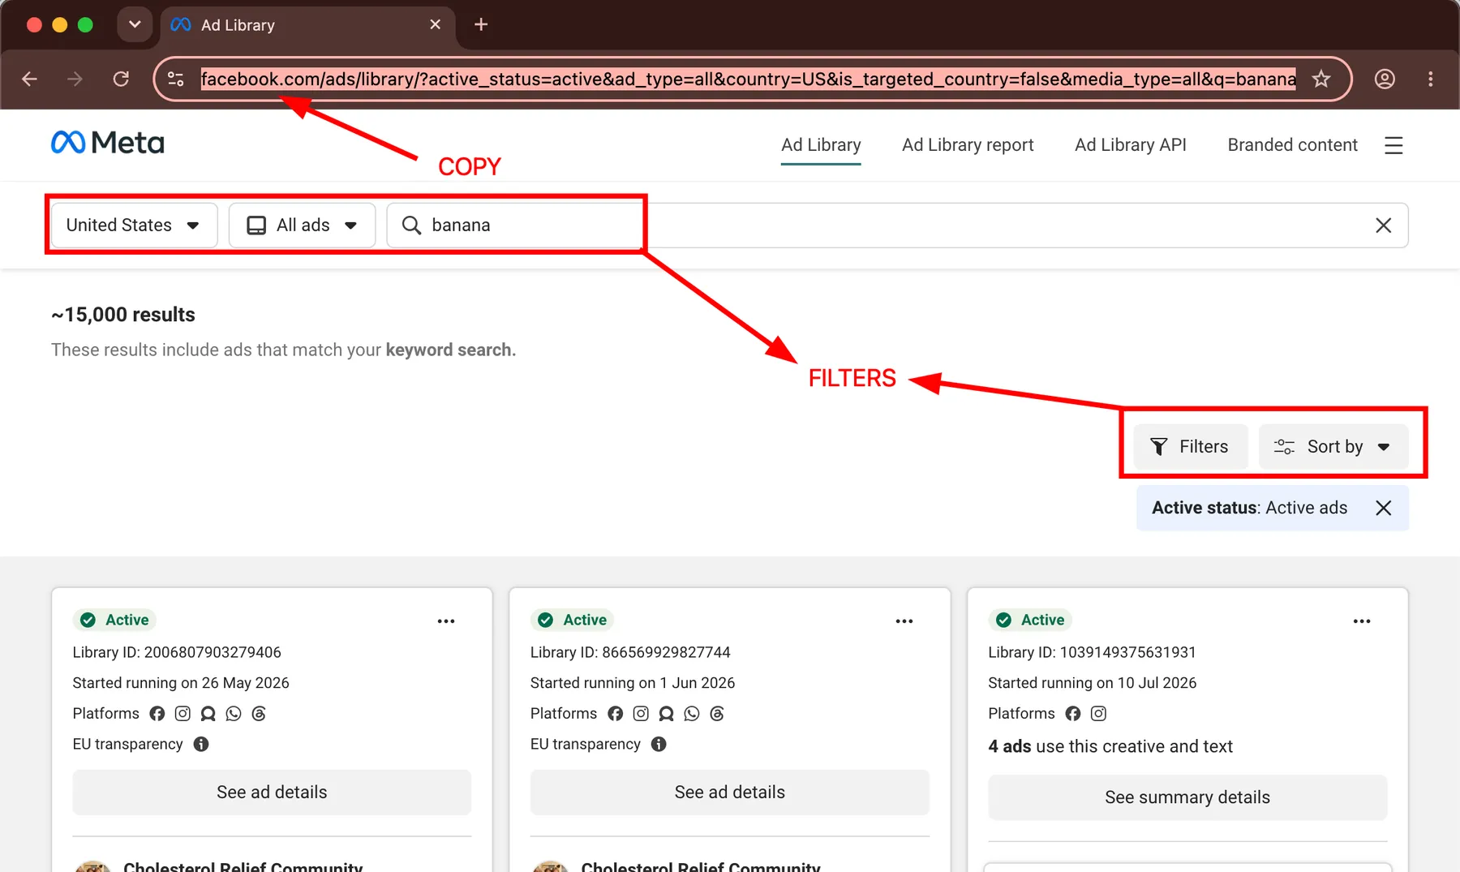
Task: Select the Ad Library tab
Action: (821, 145)
